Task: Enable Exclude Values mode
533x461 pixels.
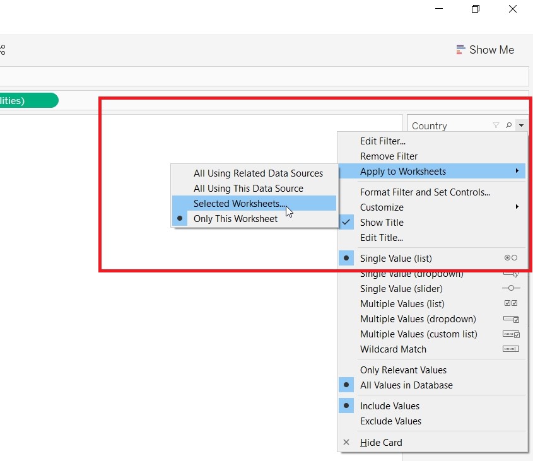Action: pyautogui.click(x=390, y=421)
